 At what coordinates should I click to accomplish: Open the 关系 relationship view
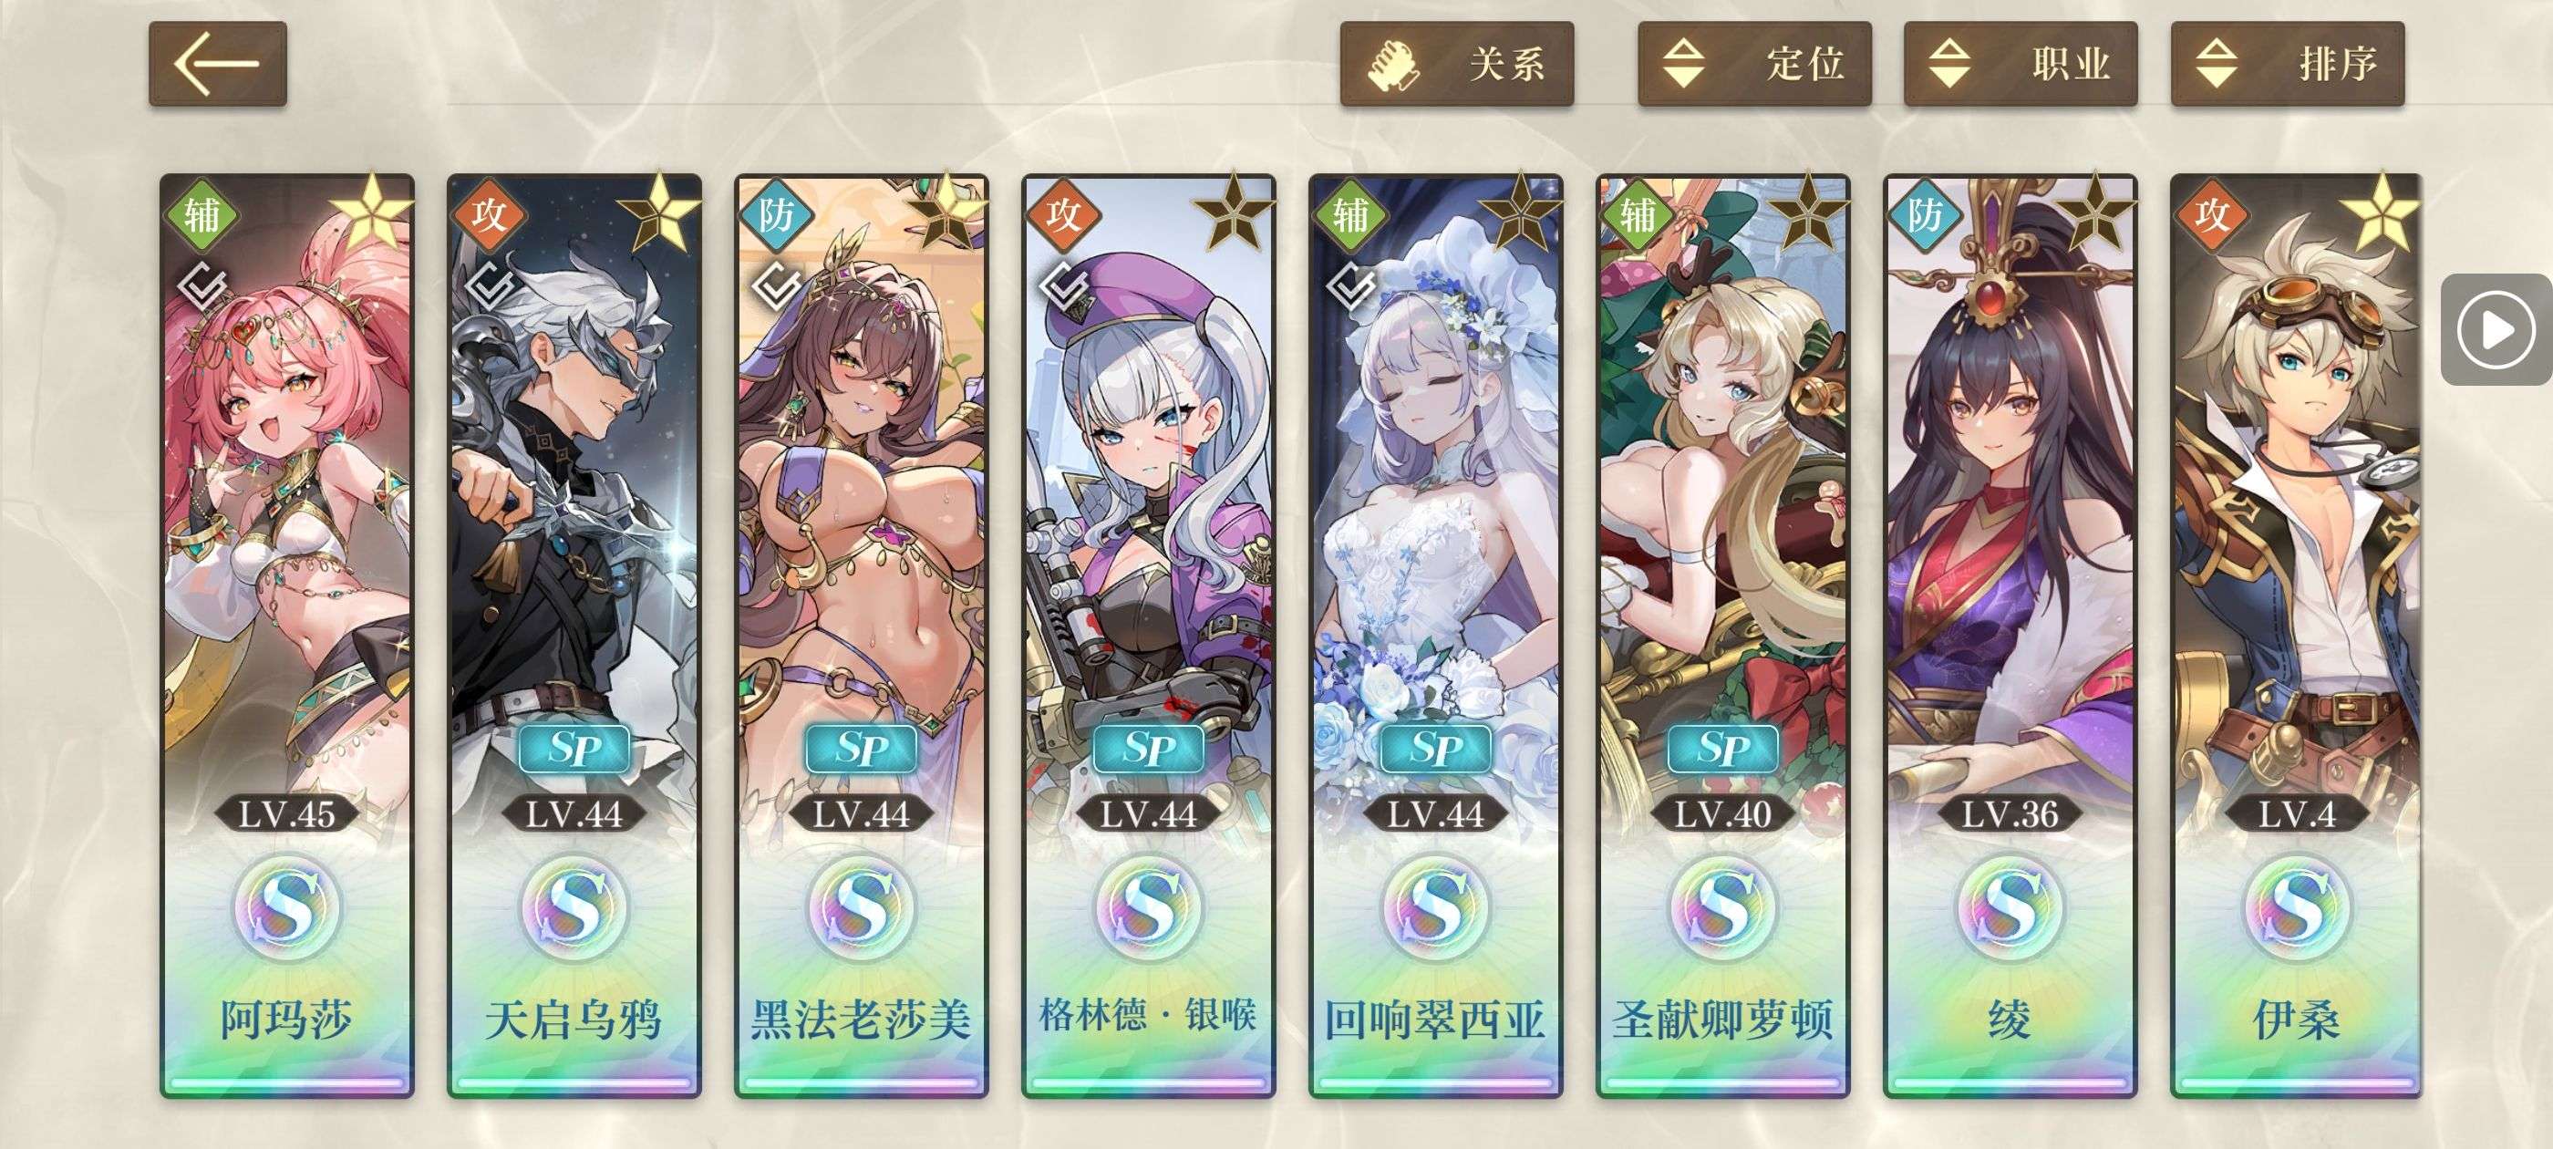pos(1457,64)
